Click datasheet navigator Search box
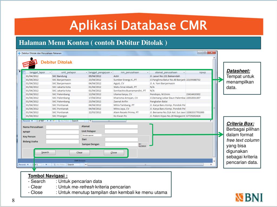The image size is (277, 207). (78, 121)
